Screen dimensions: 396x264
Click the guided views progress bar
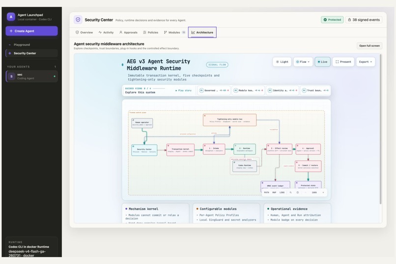[x=159, y=88]
